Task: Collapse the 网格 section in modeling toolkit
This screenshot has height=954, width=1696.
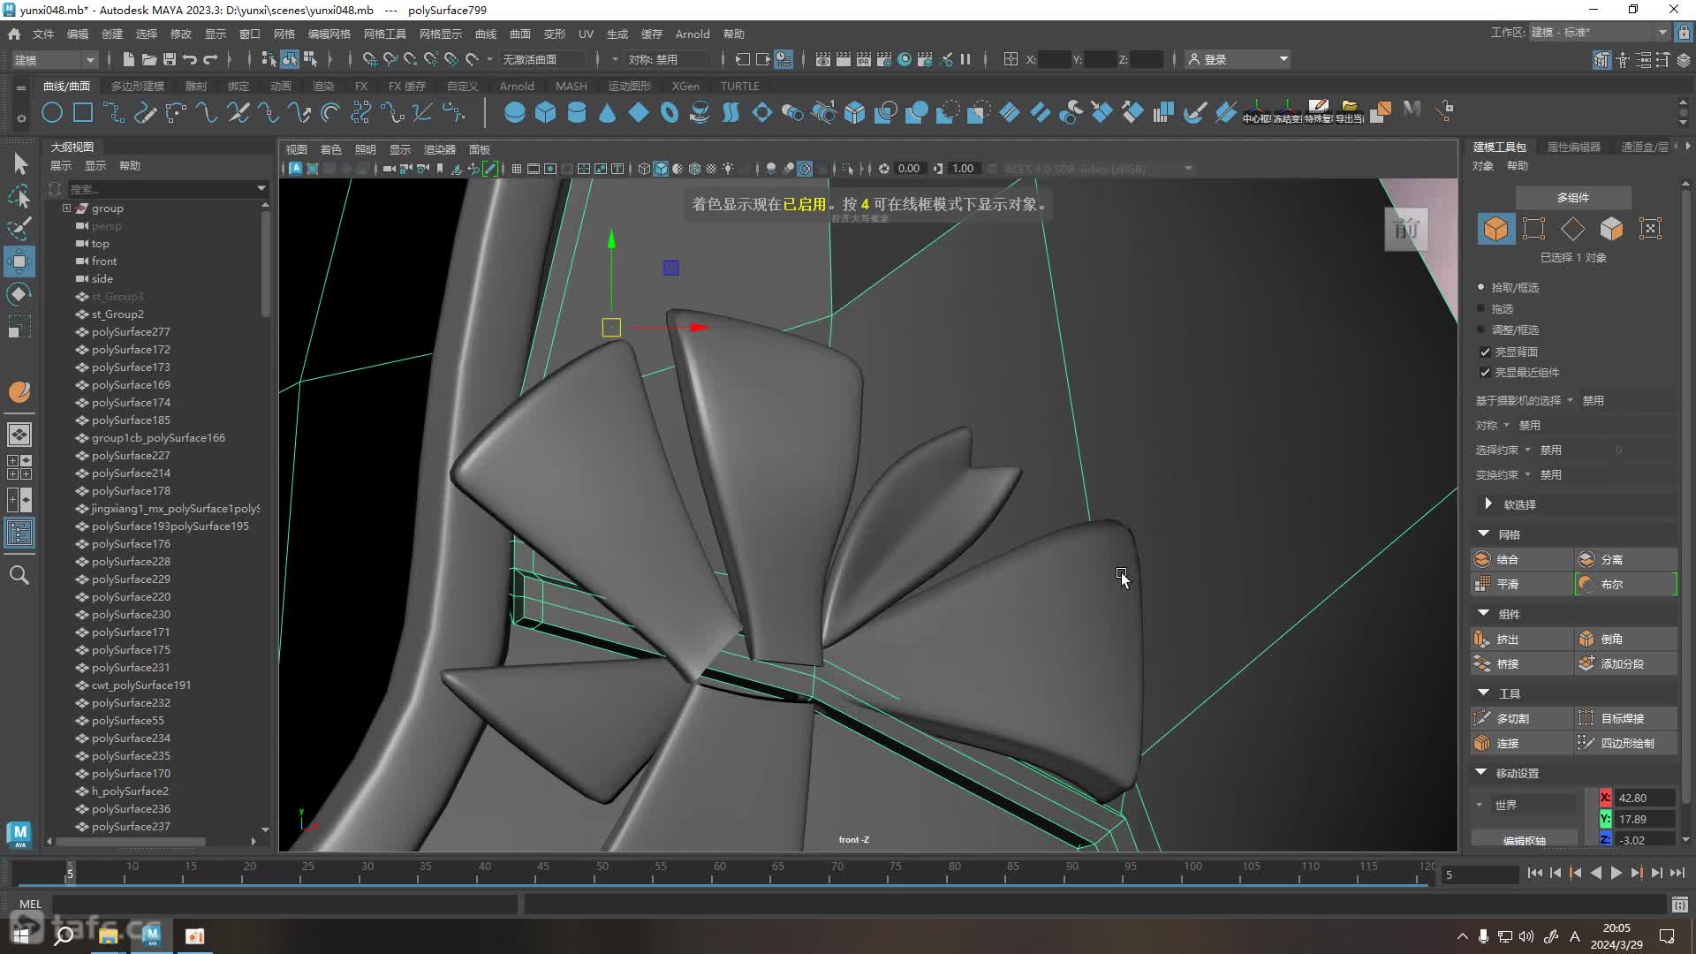Action: (x=1483, y=534)
